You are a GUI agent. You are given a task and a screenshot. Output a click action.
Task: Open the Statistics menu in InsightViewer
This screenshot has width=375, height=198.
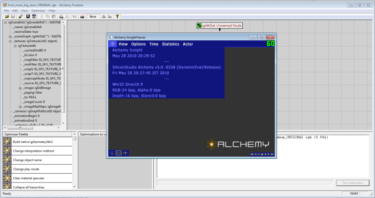pyautogui.click(x=171, y=44)
